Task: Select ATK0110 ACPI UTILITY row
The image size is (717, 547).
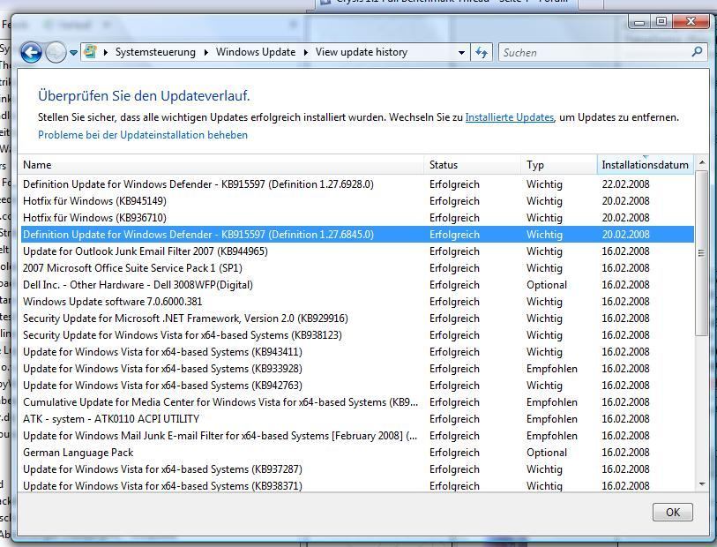Action: [357, 419]
